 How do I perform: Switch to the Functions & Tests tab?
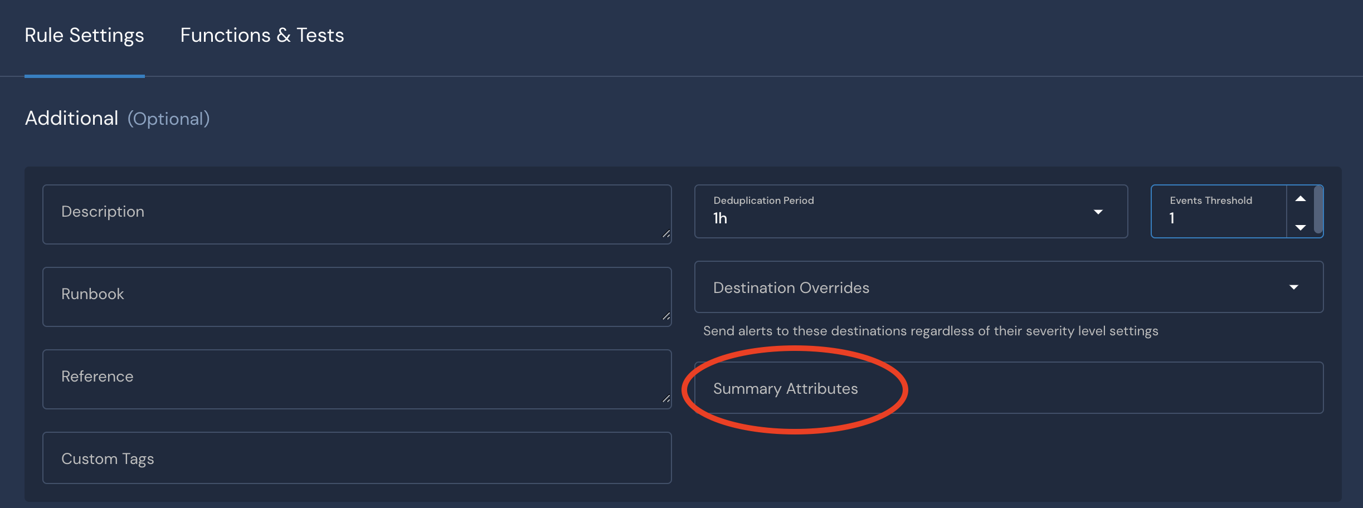[262, 35]
